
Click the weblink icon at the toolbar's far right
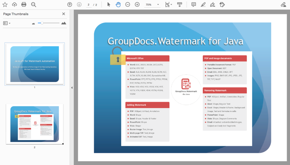(284, 4)
